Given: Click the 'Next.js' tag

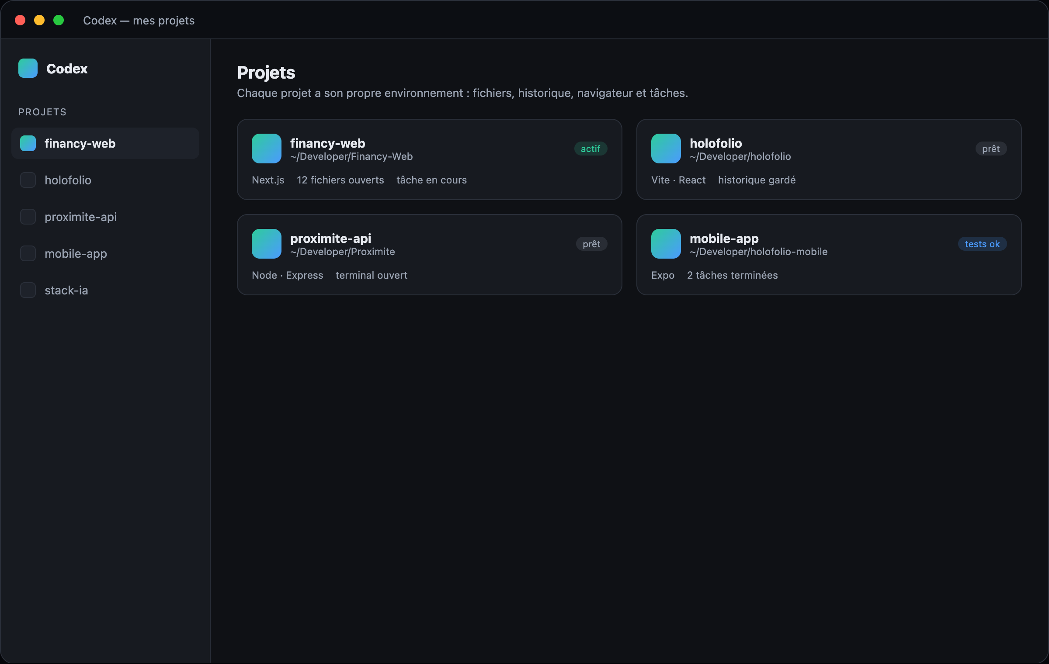Looking at the screenshot, I should (268, 180).
